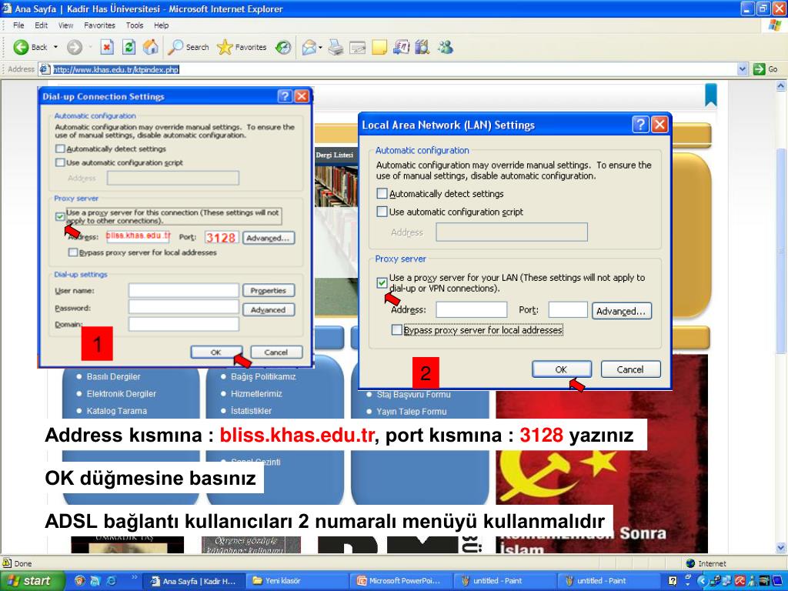Image resolution: width=788 pixels, height=591 pixels.
Task: Click Cancel in LAN Settings dialog
Action: coord(630,369)
